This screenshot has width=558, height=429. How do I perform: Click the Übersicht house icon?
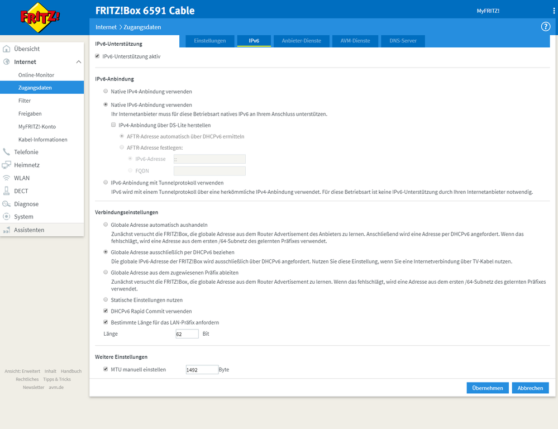pyautogui.click(x=6, y=49)
